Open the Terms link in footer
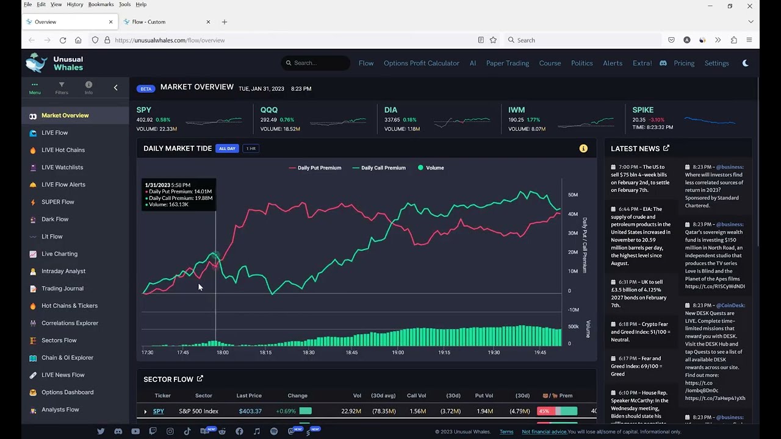The image size is (781, 439). coord(506,432)
